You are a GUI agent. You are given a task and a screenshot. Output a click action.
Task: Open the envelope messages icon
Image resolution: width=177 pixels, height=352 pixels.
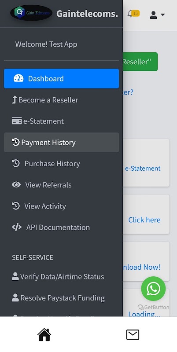(x=133, y=335)
